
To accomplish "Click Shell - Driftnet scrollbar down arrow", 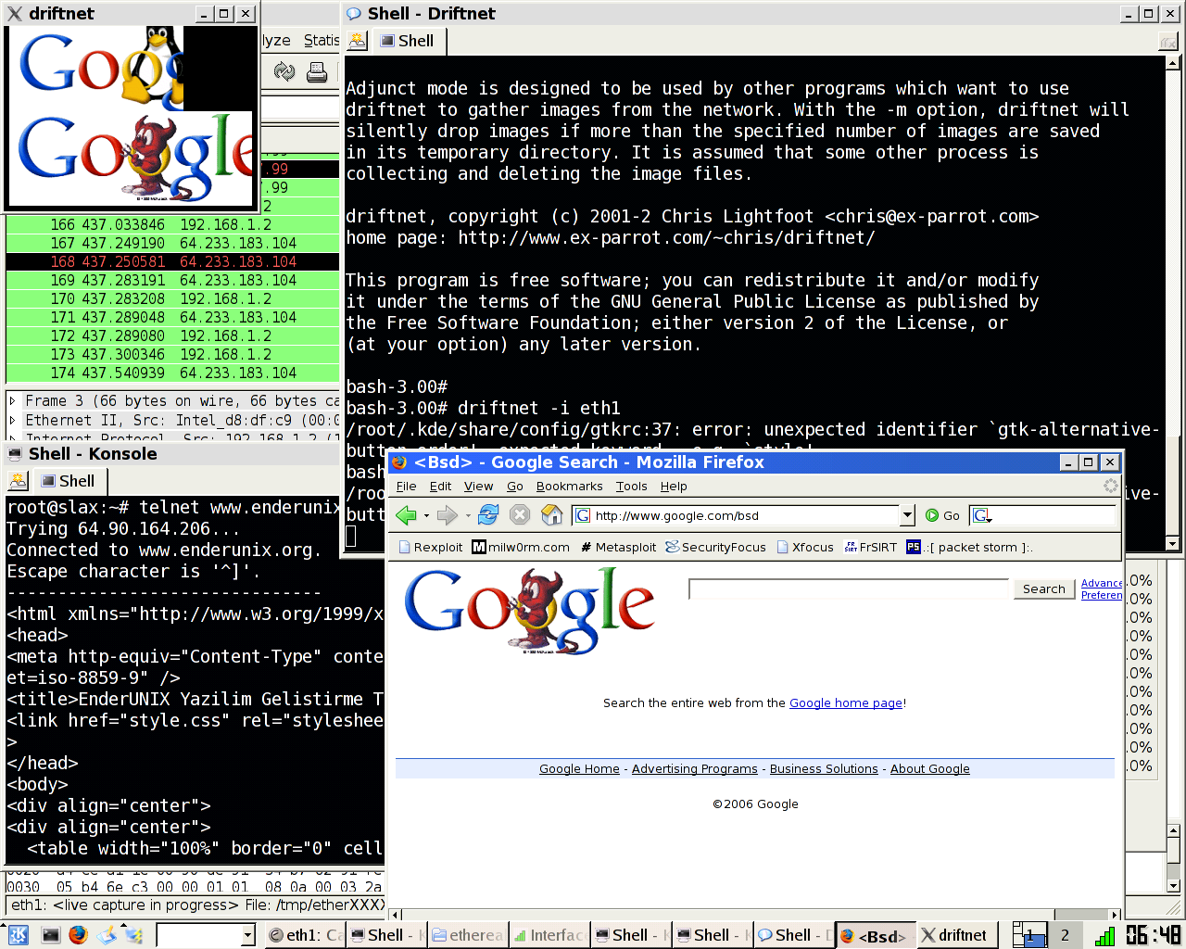I will (x=1172, y=544).
